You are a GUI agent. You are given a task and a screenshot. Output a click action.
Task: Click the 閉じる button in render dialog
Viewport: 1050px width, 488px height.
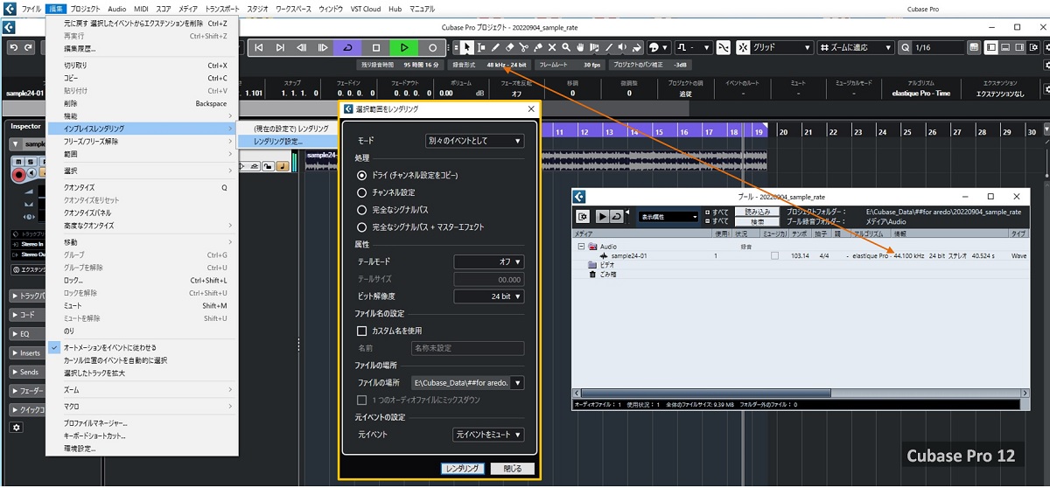[x=512, y=469]
